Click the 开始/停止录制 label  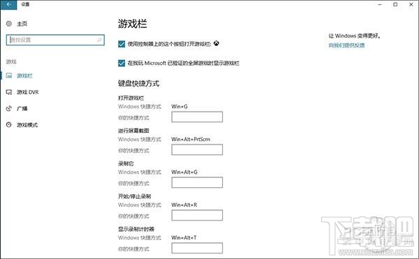pos(135,196)
